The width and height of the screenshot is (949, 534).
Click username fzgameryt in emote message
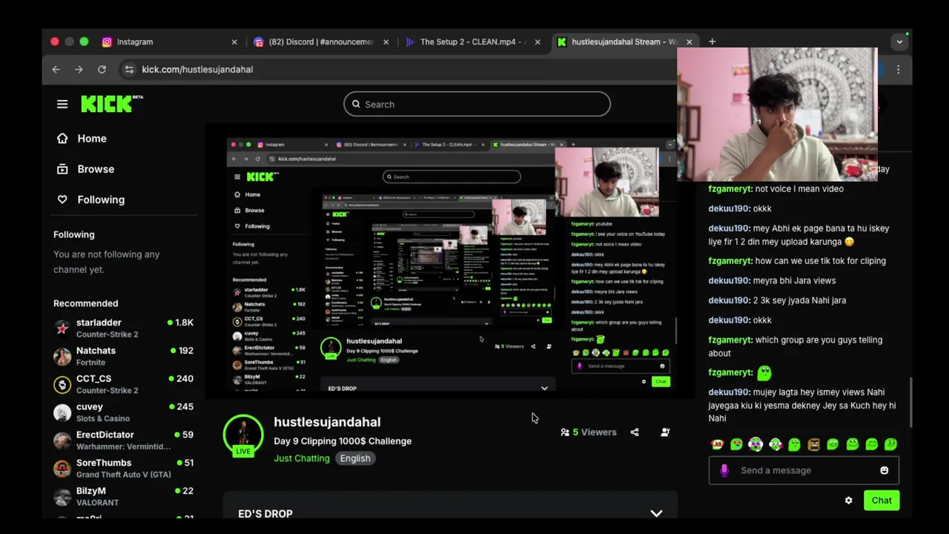pos(730,372)
